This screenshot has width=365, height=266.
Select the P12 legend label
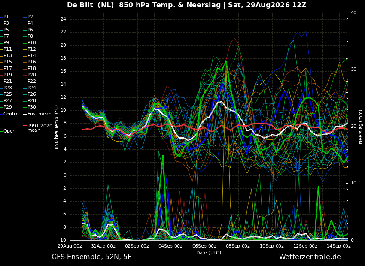(x=29, y=49)
